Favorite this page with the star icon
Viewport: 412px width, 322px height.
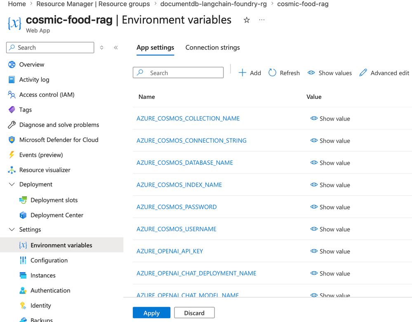(x=247, y=20)
